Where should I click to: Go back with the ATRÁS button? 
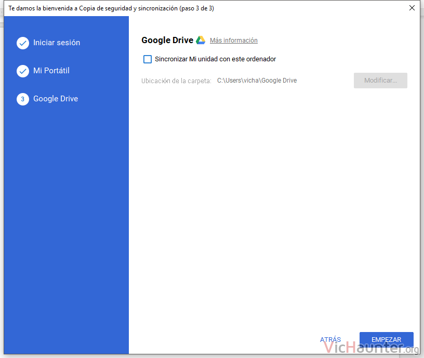click(x=330, y=339)
